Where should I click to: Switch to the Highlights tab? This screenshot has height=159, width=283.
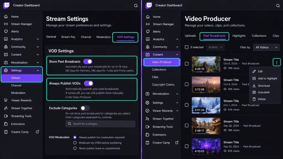(239, 36)
